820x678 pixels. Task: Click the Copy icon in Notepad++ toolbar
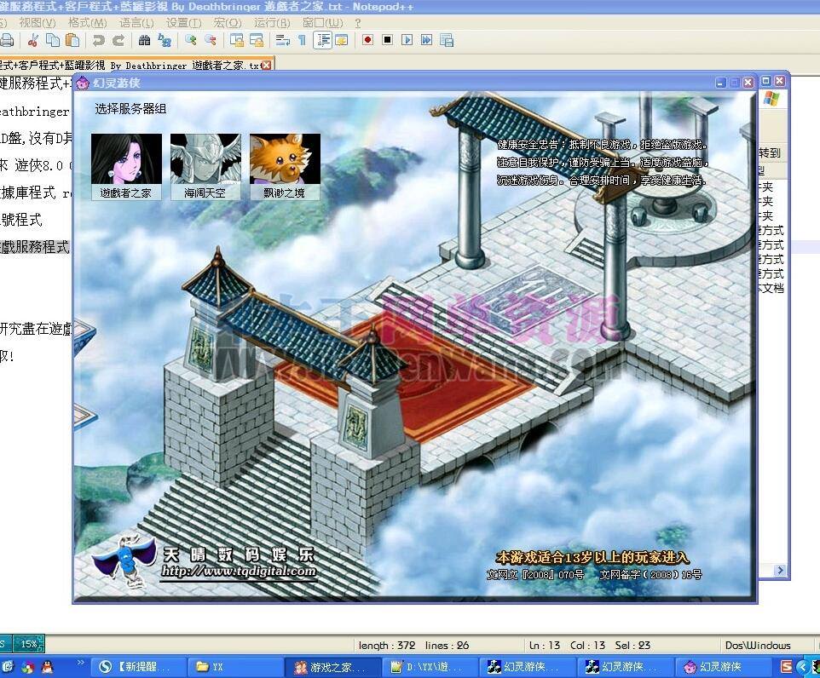tap(53, 40)
